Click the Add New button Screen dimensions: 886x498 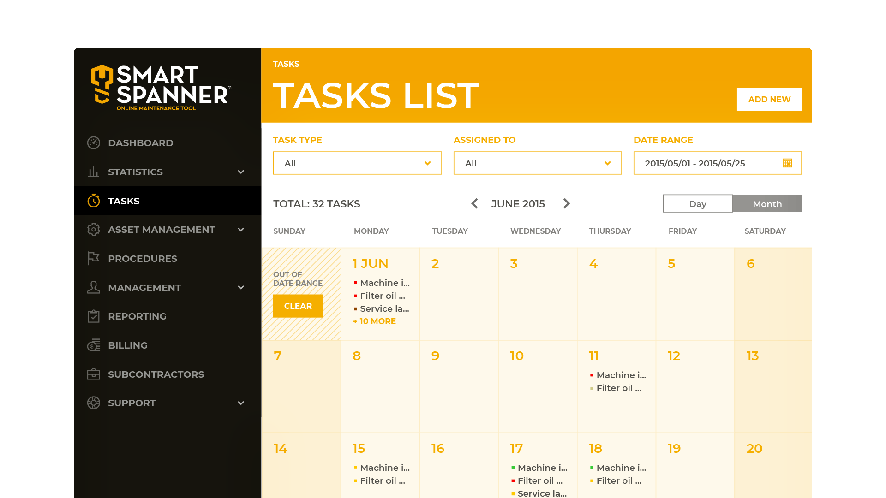click(x=769, y=99)
